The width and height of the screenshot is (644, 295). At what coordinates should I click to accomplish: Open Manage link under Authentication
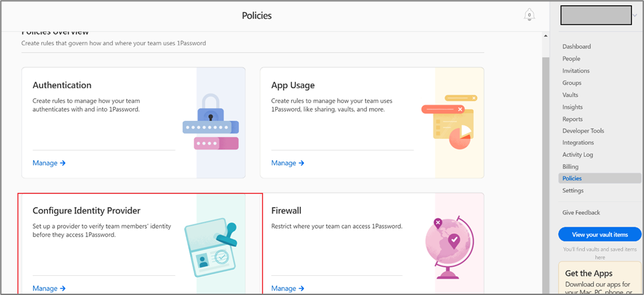49,163
